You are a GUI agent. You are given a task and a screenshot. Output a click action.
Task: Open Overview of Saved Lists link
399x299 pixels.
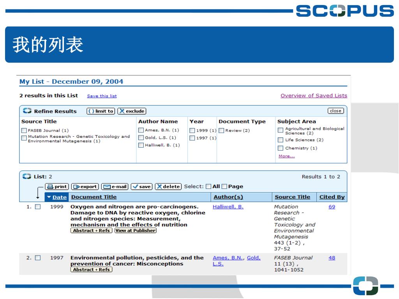[314, 96]
